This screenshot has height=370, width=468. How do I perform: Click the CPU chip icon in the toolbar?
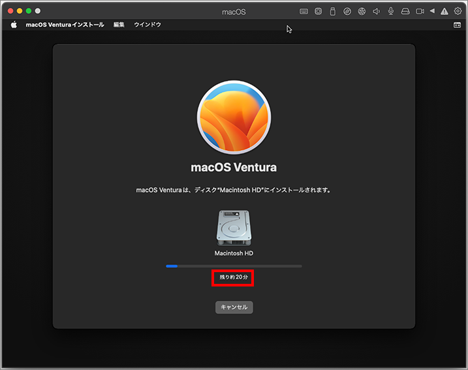click(318, 11)
